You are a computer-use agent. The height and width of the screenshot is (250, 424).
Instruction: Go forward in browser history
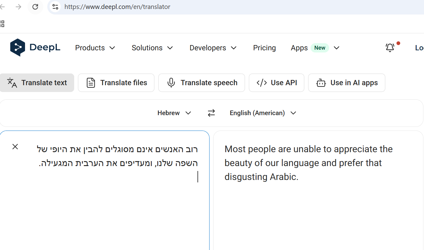(19, 6)
